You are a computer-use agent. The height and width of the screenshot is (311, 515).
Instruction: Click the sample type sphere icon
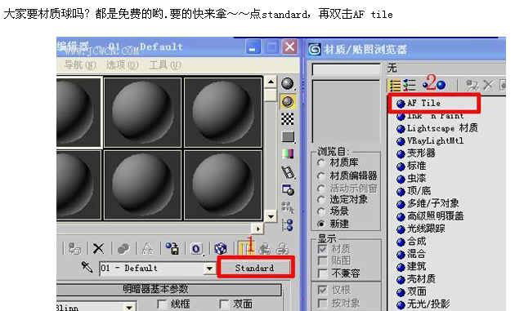288,83
